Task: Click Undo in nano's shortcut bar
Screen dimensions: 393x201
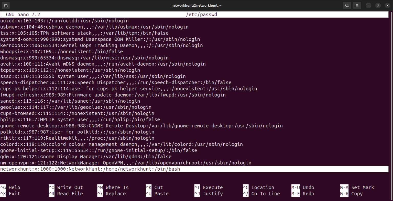Action: (305, 187)
